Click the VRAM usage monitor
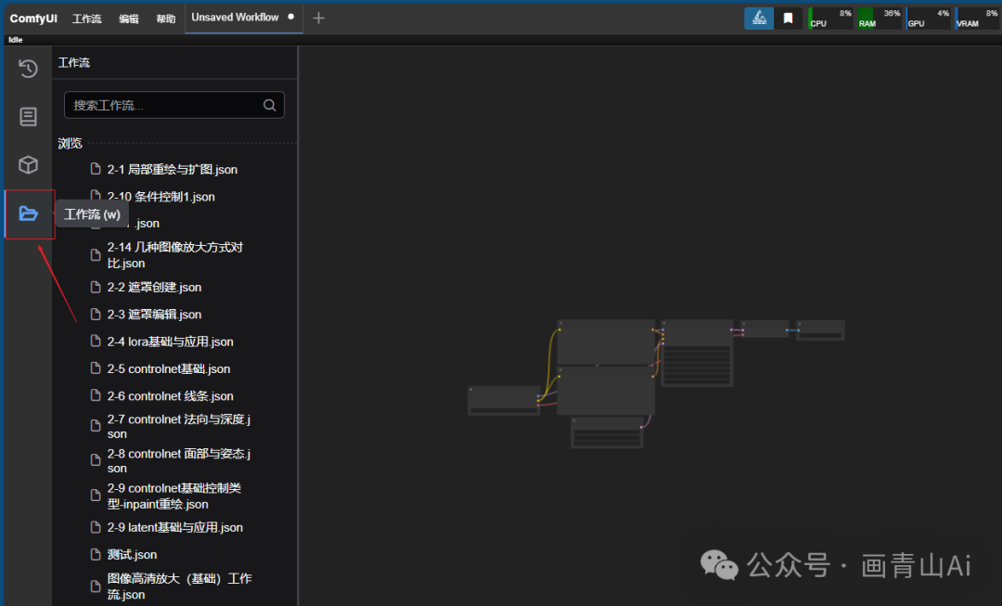The image size is (1002, 606). [x=977, y=18]
